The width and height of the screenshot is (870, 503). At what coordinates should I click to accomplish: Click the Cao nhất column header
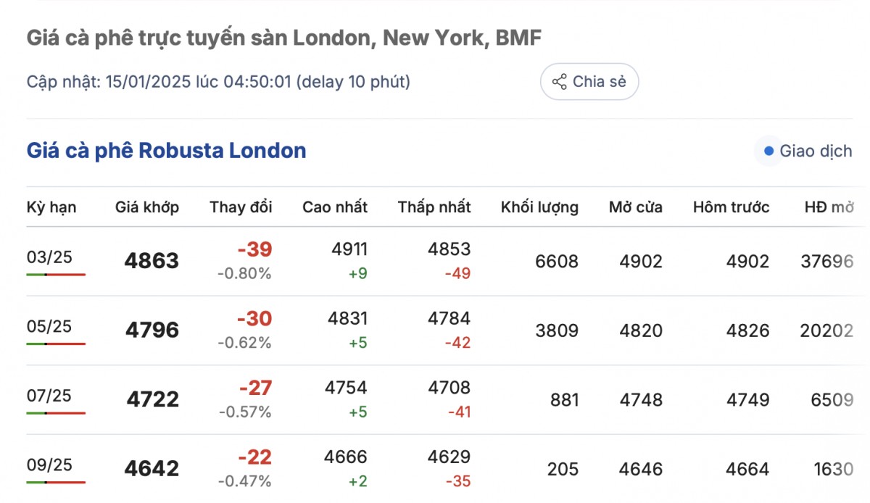335,207
